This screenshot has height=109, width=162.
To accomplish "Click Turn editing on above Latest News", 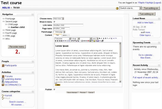I will tap(146, 14).
